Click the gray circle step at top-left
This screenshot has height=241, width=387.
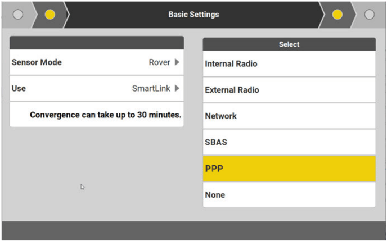tap(18, 15)
